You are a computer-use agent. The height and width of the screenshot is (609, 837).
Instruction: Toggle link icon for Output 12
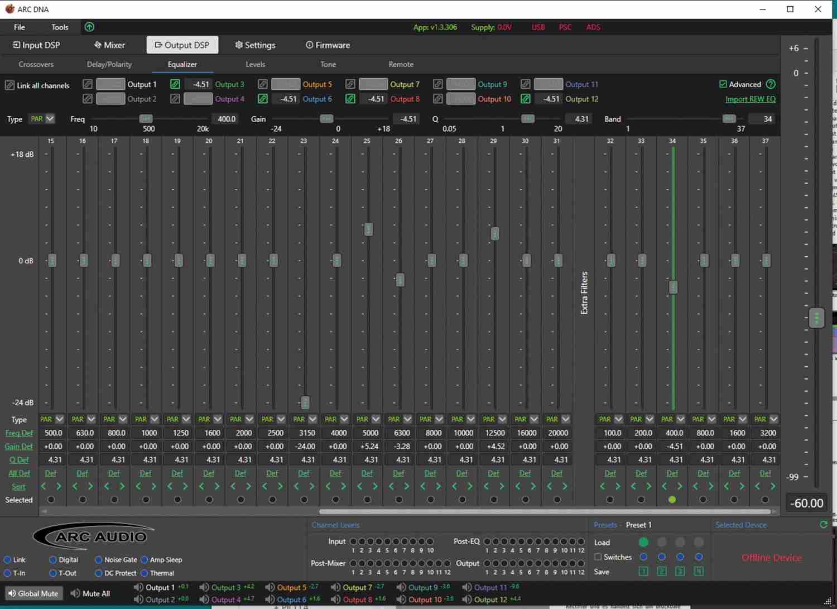tap(526, 99)
